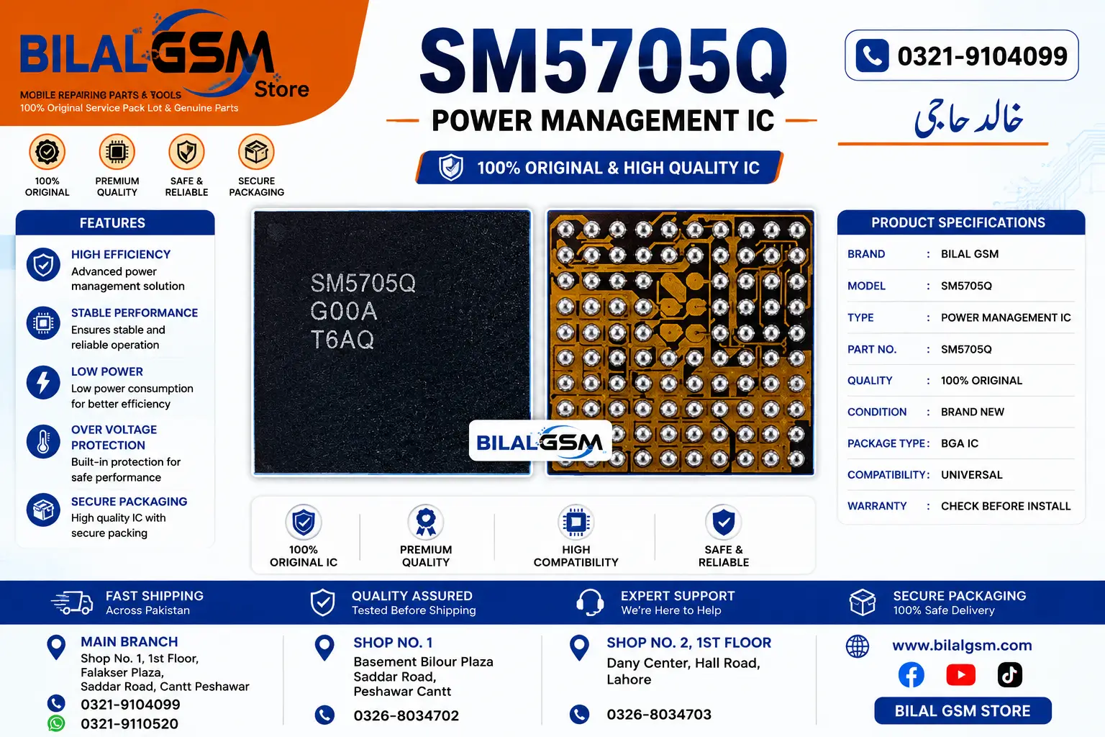Screen dimensions: 1105x737
Task: Select the PRODUCT SPECIFICATIONS panel header
Action: coord(961,222)
